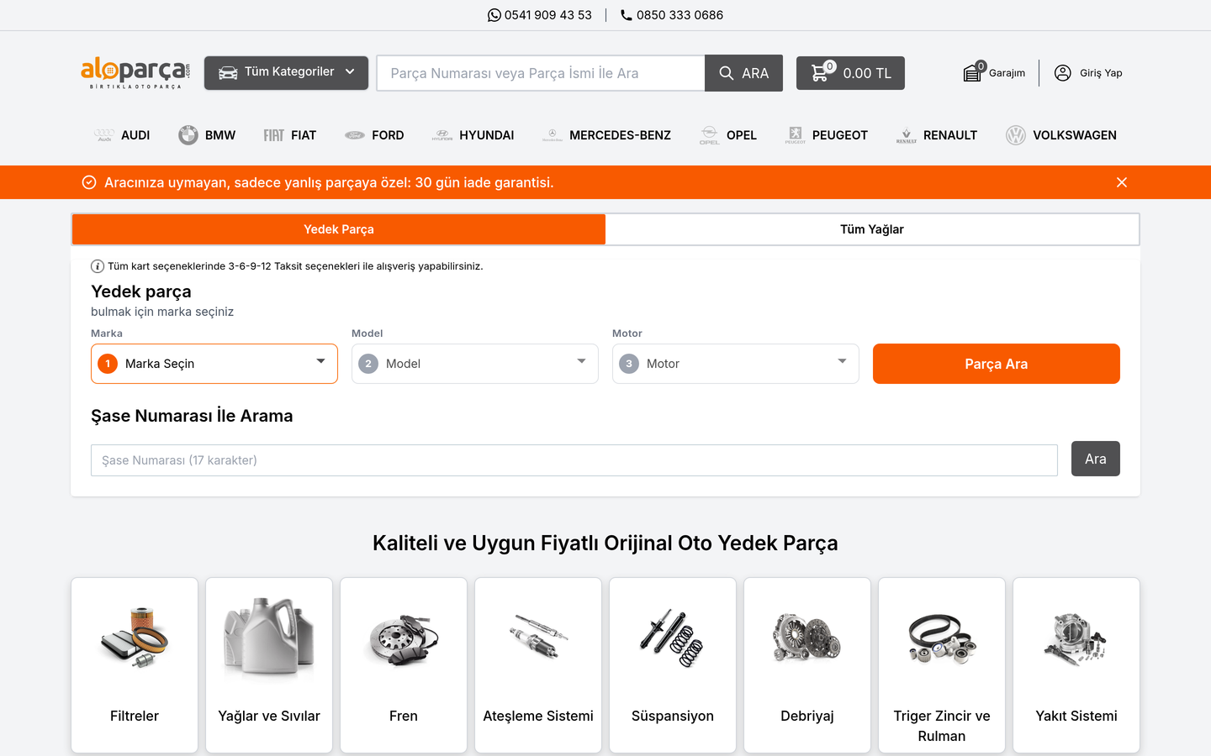Image resolution: width=1211 pixels, height=756 pixels.
Task: Switch to the Tüm Yağlar tab
Action: click(x=872, y=229)
